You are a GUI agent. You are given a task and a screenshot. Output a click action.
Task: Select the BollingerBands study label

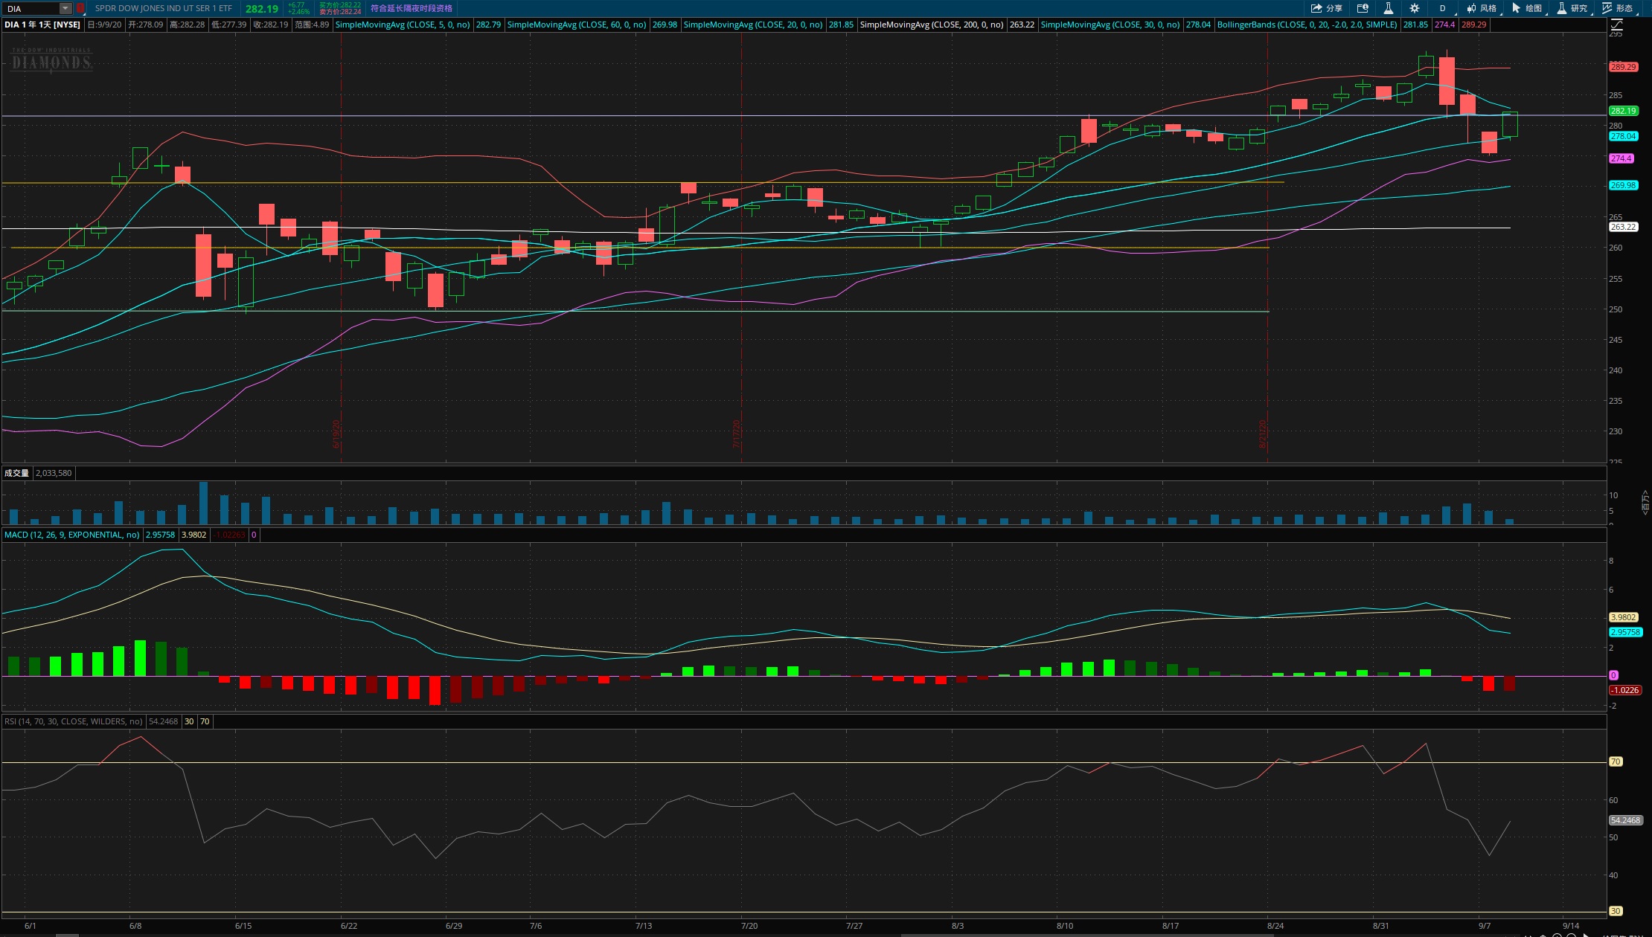click(x=1307, y=25)
